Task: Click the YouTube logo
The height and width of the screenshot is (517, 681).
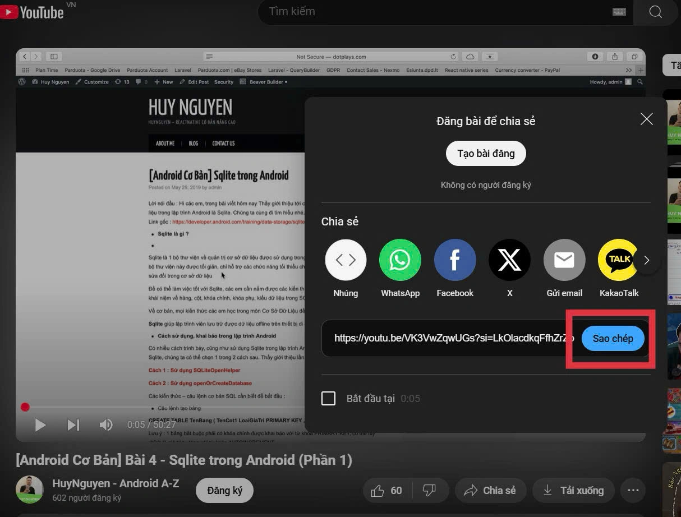Action: pos(33,12)
